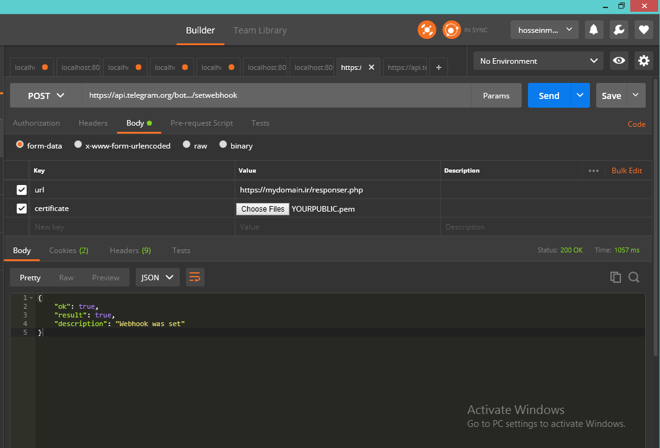
Task: Open the JSON format dropdown
Action: click(x=157, y=277)
